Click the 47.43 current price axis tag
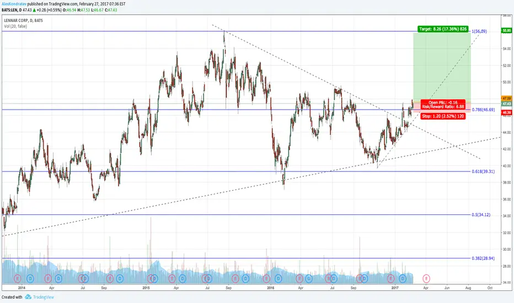The height and width of the screenshot is (303, 514). tap(507, 104)
